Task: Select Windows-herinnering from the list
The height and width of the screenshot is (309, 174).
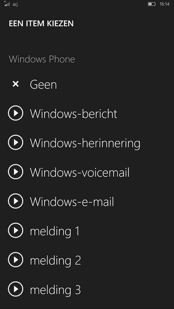Action: [85, 143]
